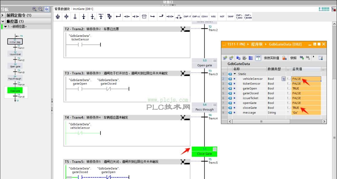The image size is (337, 179).
Task: Insert empty box instruction
Action: [x=144, y=16]
